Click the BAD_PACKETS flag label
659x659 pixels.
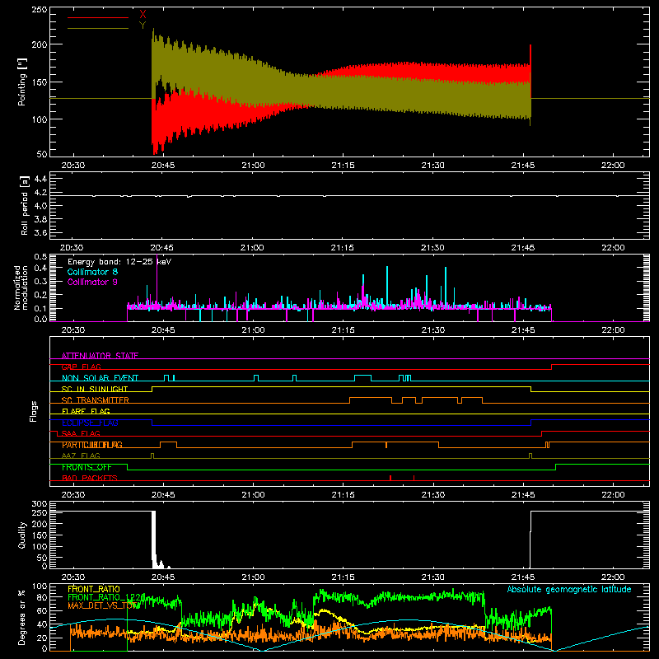click(90, 478)
